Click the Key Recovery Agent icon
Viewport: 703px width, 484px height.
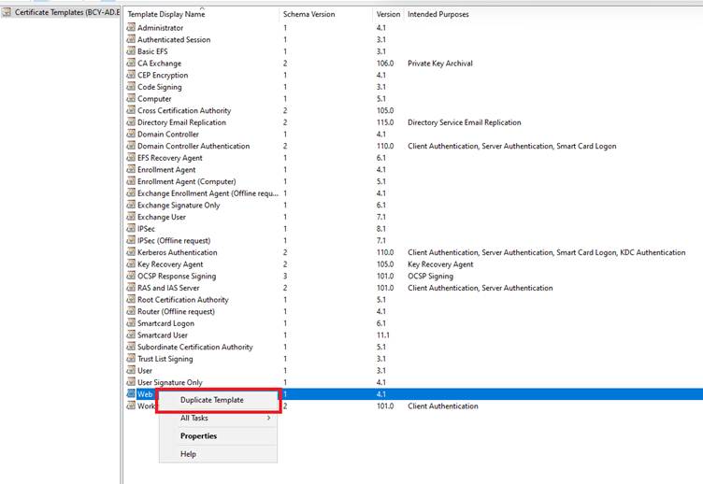(131, 264)
